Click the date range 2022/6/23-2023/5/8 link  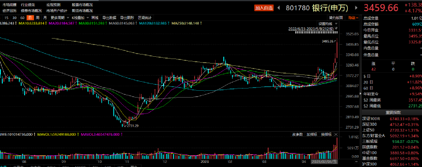(311, 29)
